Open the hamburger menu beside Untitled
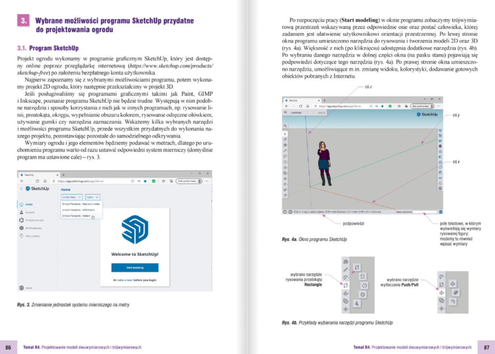Image resolution: width=495 pixels, height=354 pixels. click(x=285, y=113)
